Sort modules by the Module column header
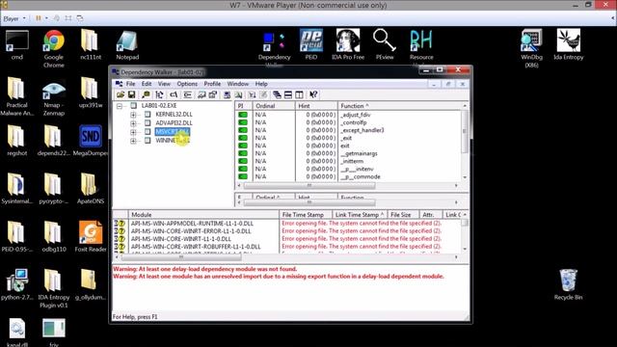 (x=203, y=215)
